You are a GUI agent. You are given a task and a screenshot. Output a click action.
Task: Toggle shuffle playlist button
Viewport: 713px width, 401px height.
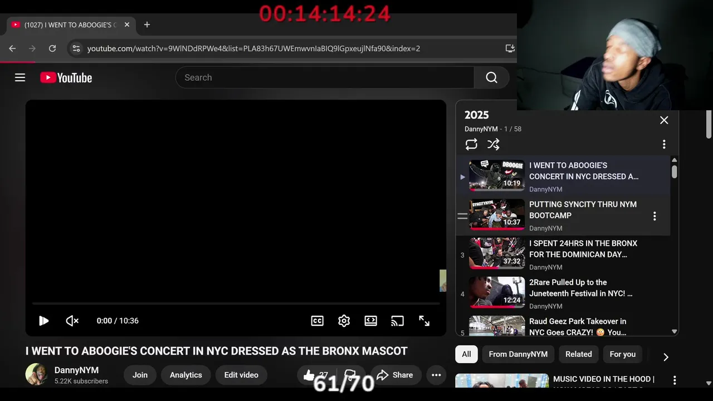point(494,144)
